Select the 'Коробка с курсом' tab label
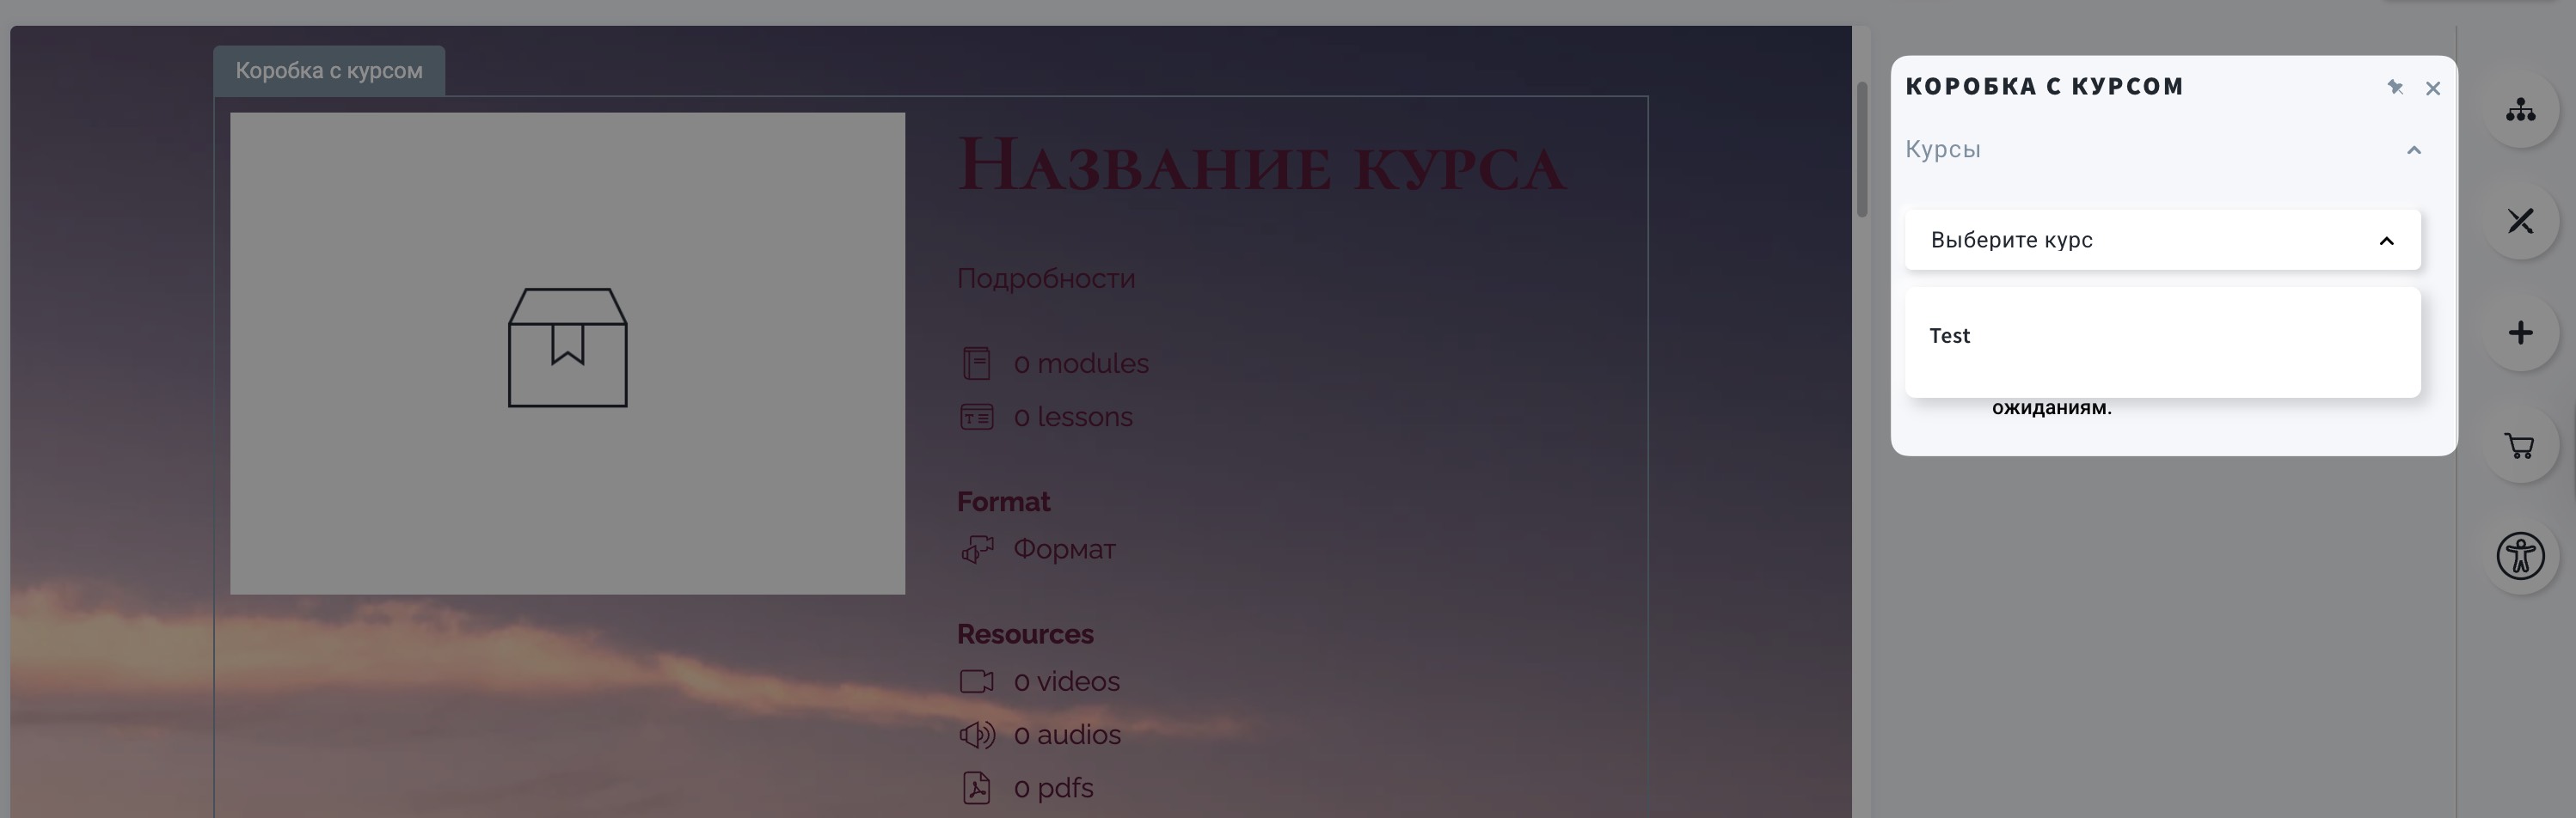This screenshot has height=818, width=2576. click(x=328, y=69)
